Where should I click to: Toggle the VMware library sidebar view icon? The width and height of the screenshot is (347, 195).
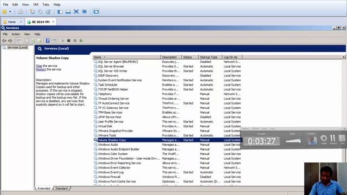click(60, 12)
